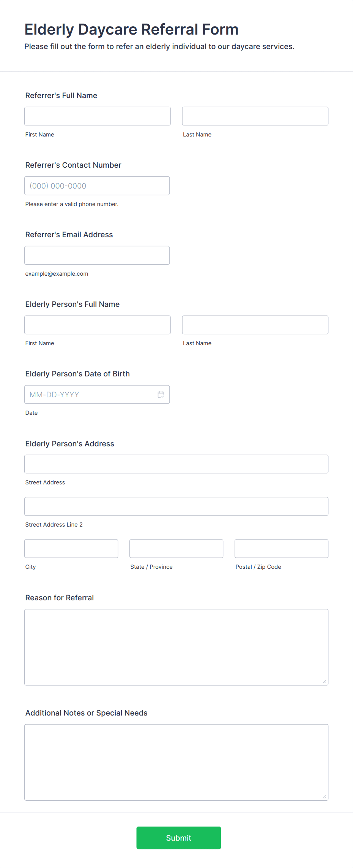Click the Referrer's Email Address label
This screenshot has width=353, height=868.
(69, 235)
